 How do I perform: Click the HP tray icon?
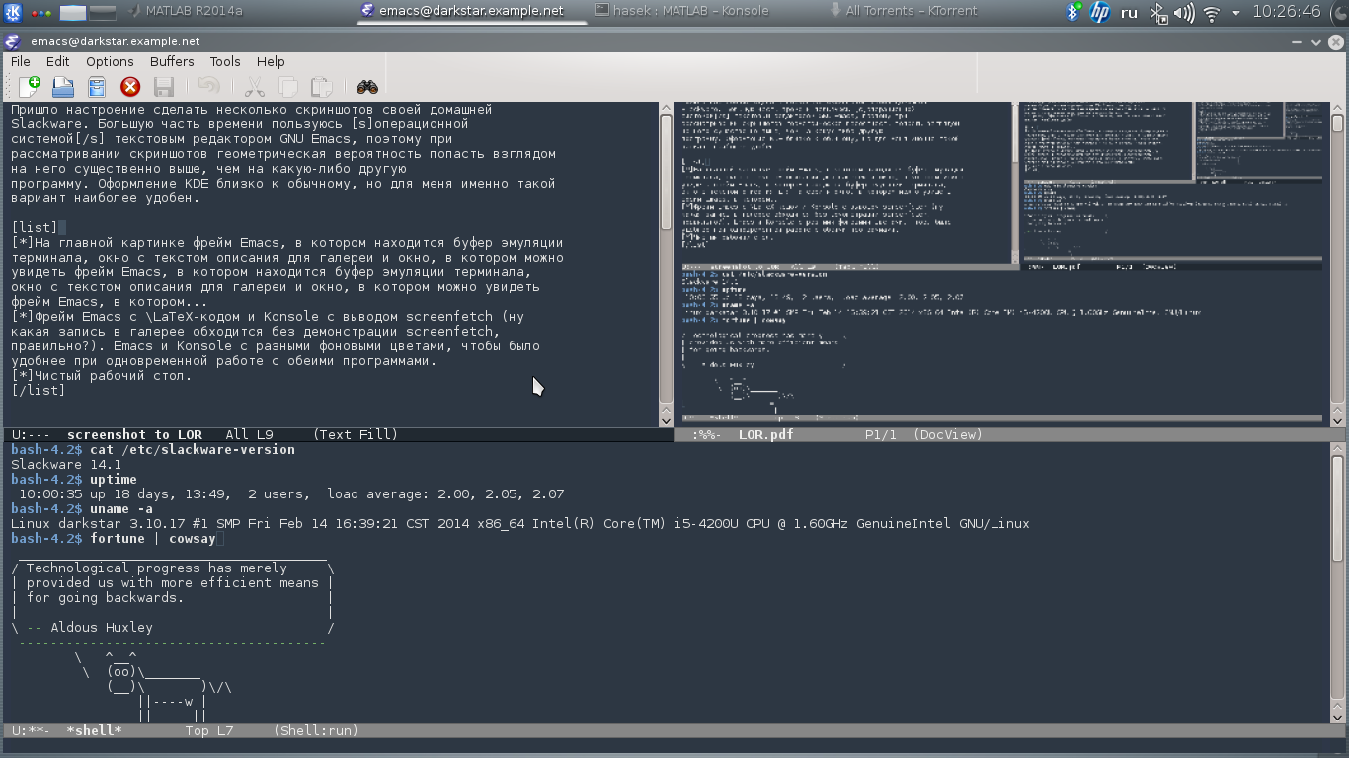click(x=1100, y=12)
